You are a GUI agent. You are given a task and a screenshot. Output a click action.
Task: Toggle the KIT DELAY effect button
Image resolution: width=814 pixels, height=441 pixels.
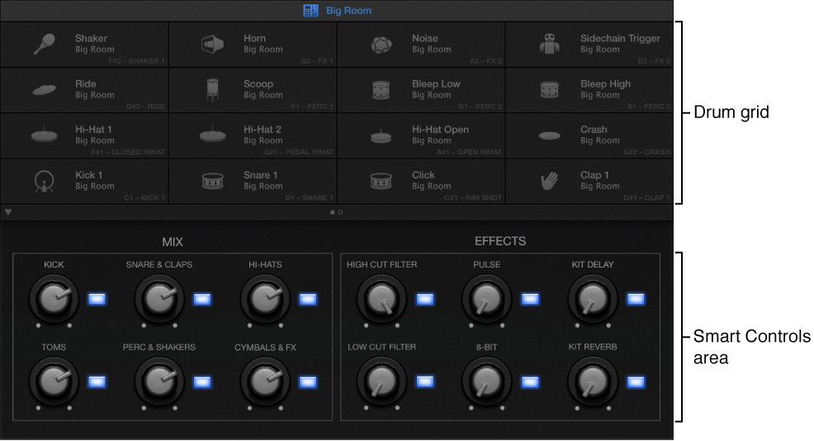pyautogui.click(x=636, y=299)
